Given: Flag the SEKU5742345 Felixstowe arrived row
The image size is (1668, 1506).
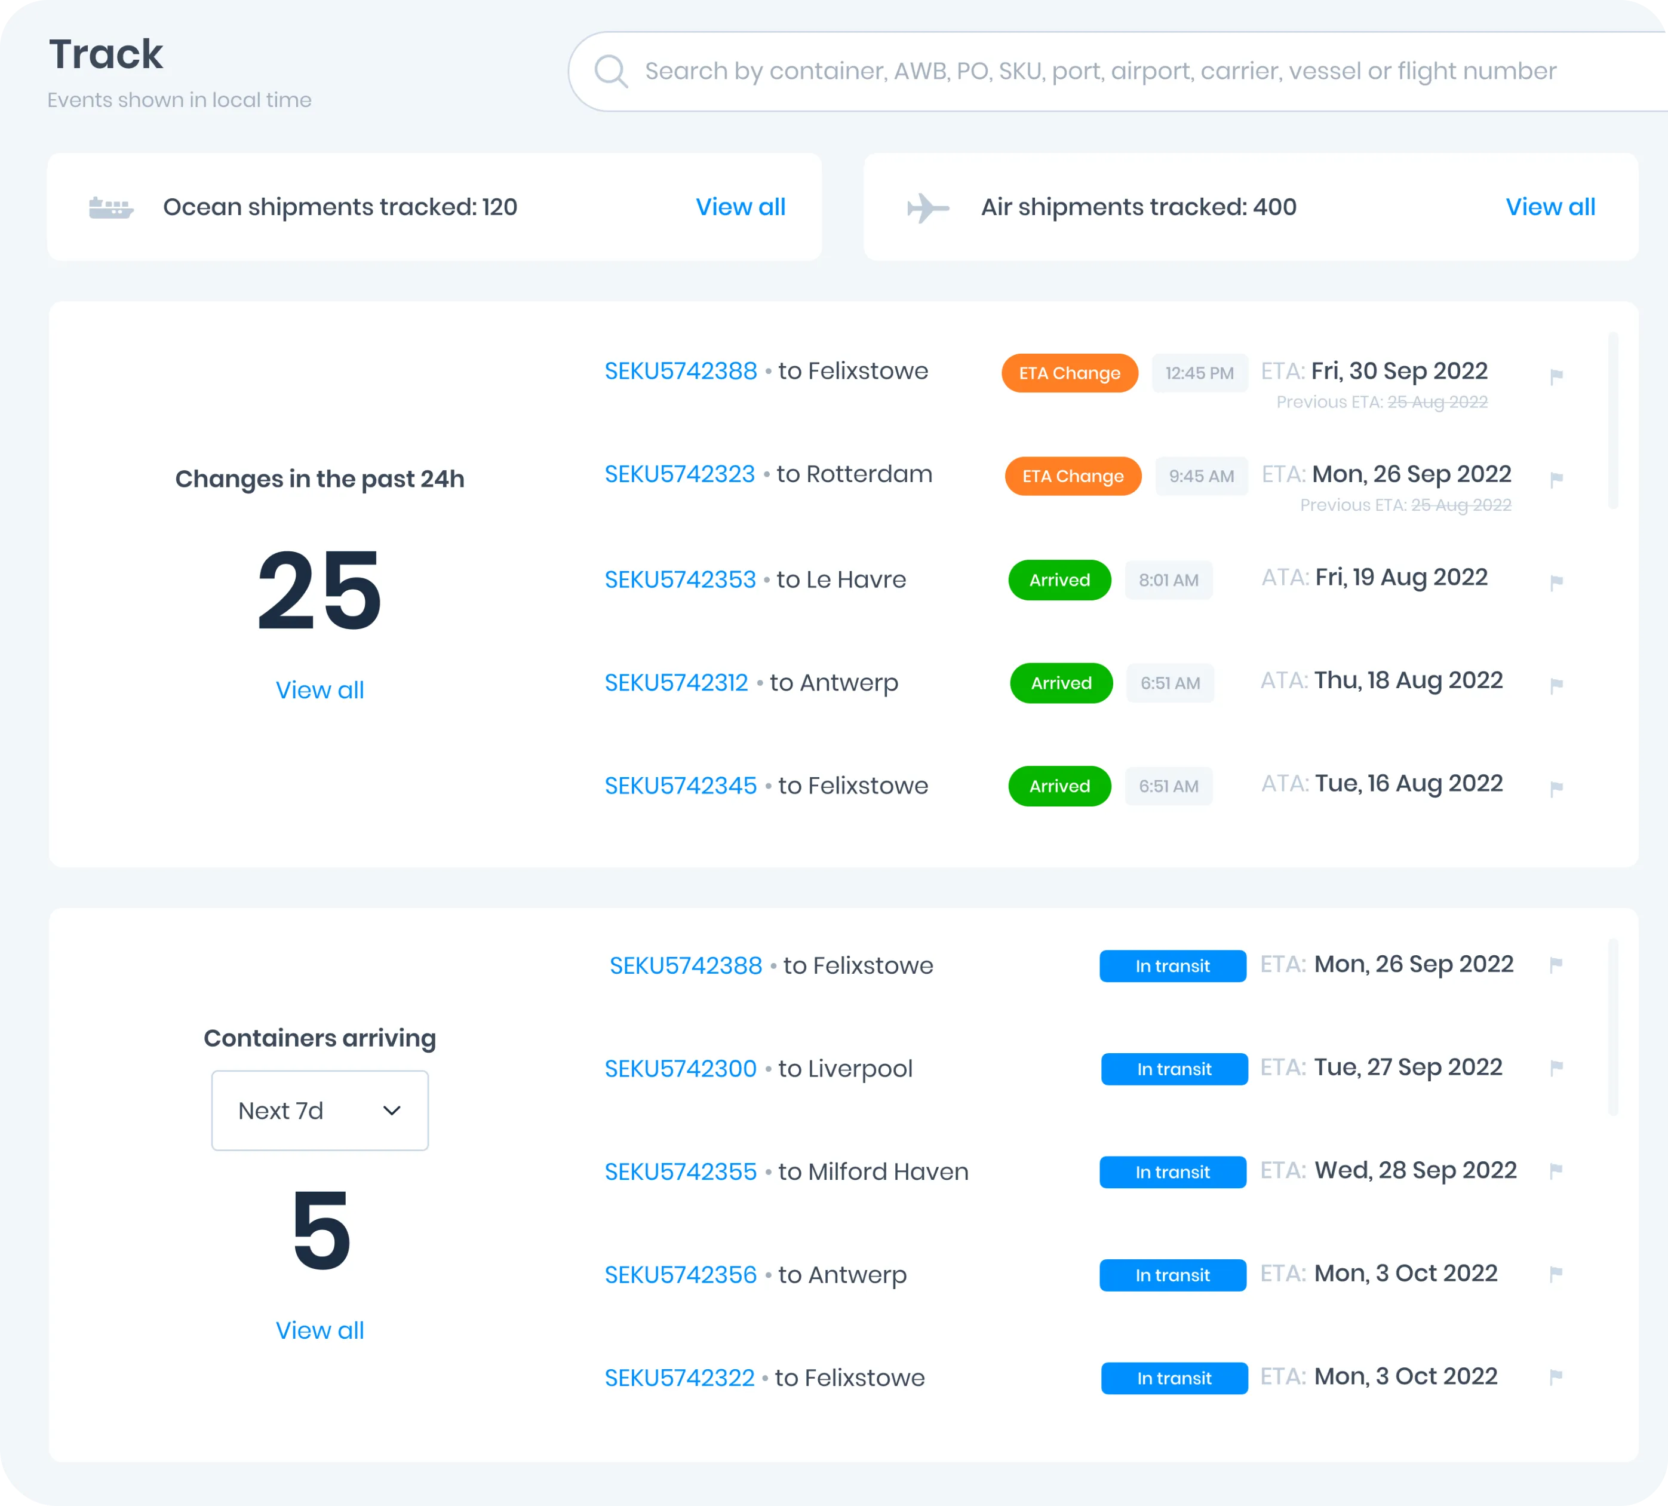Looking at the screenshot, I should pyautogui.click(x=1556, y=789).
